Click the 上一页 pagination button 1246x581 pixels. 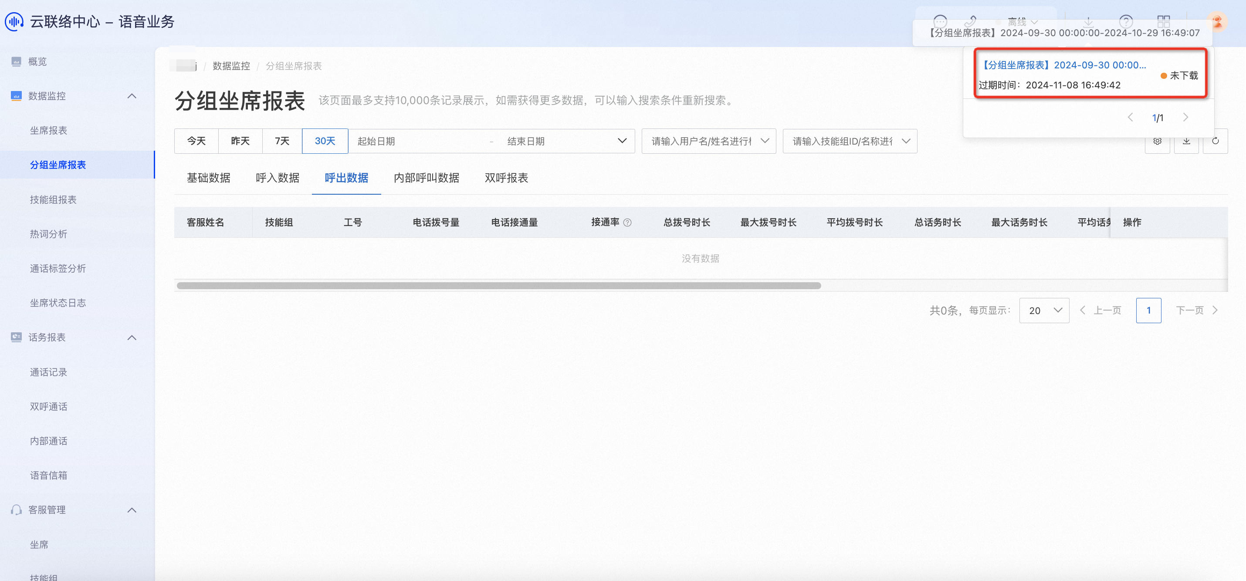click(x=1100, y=311)
